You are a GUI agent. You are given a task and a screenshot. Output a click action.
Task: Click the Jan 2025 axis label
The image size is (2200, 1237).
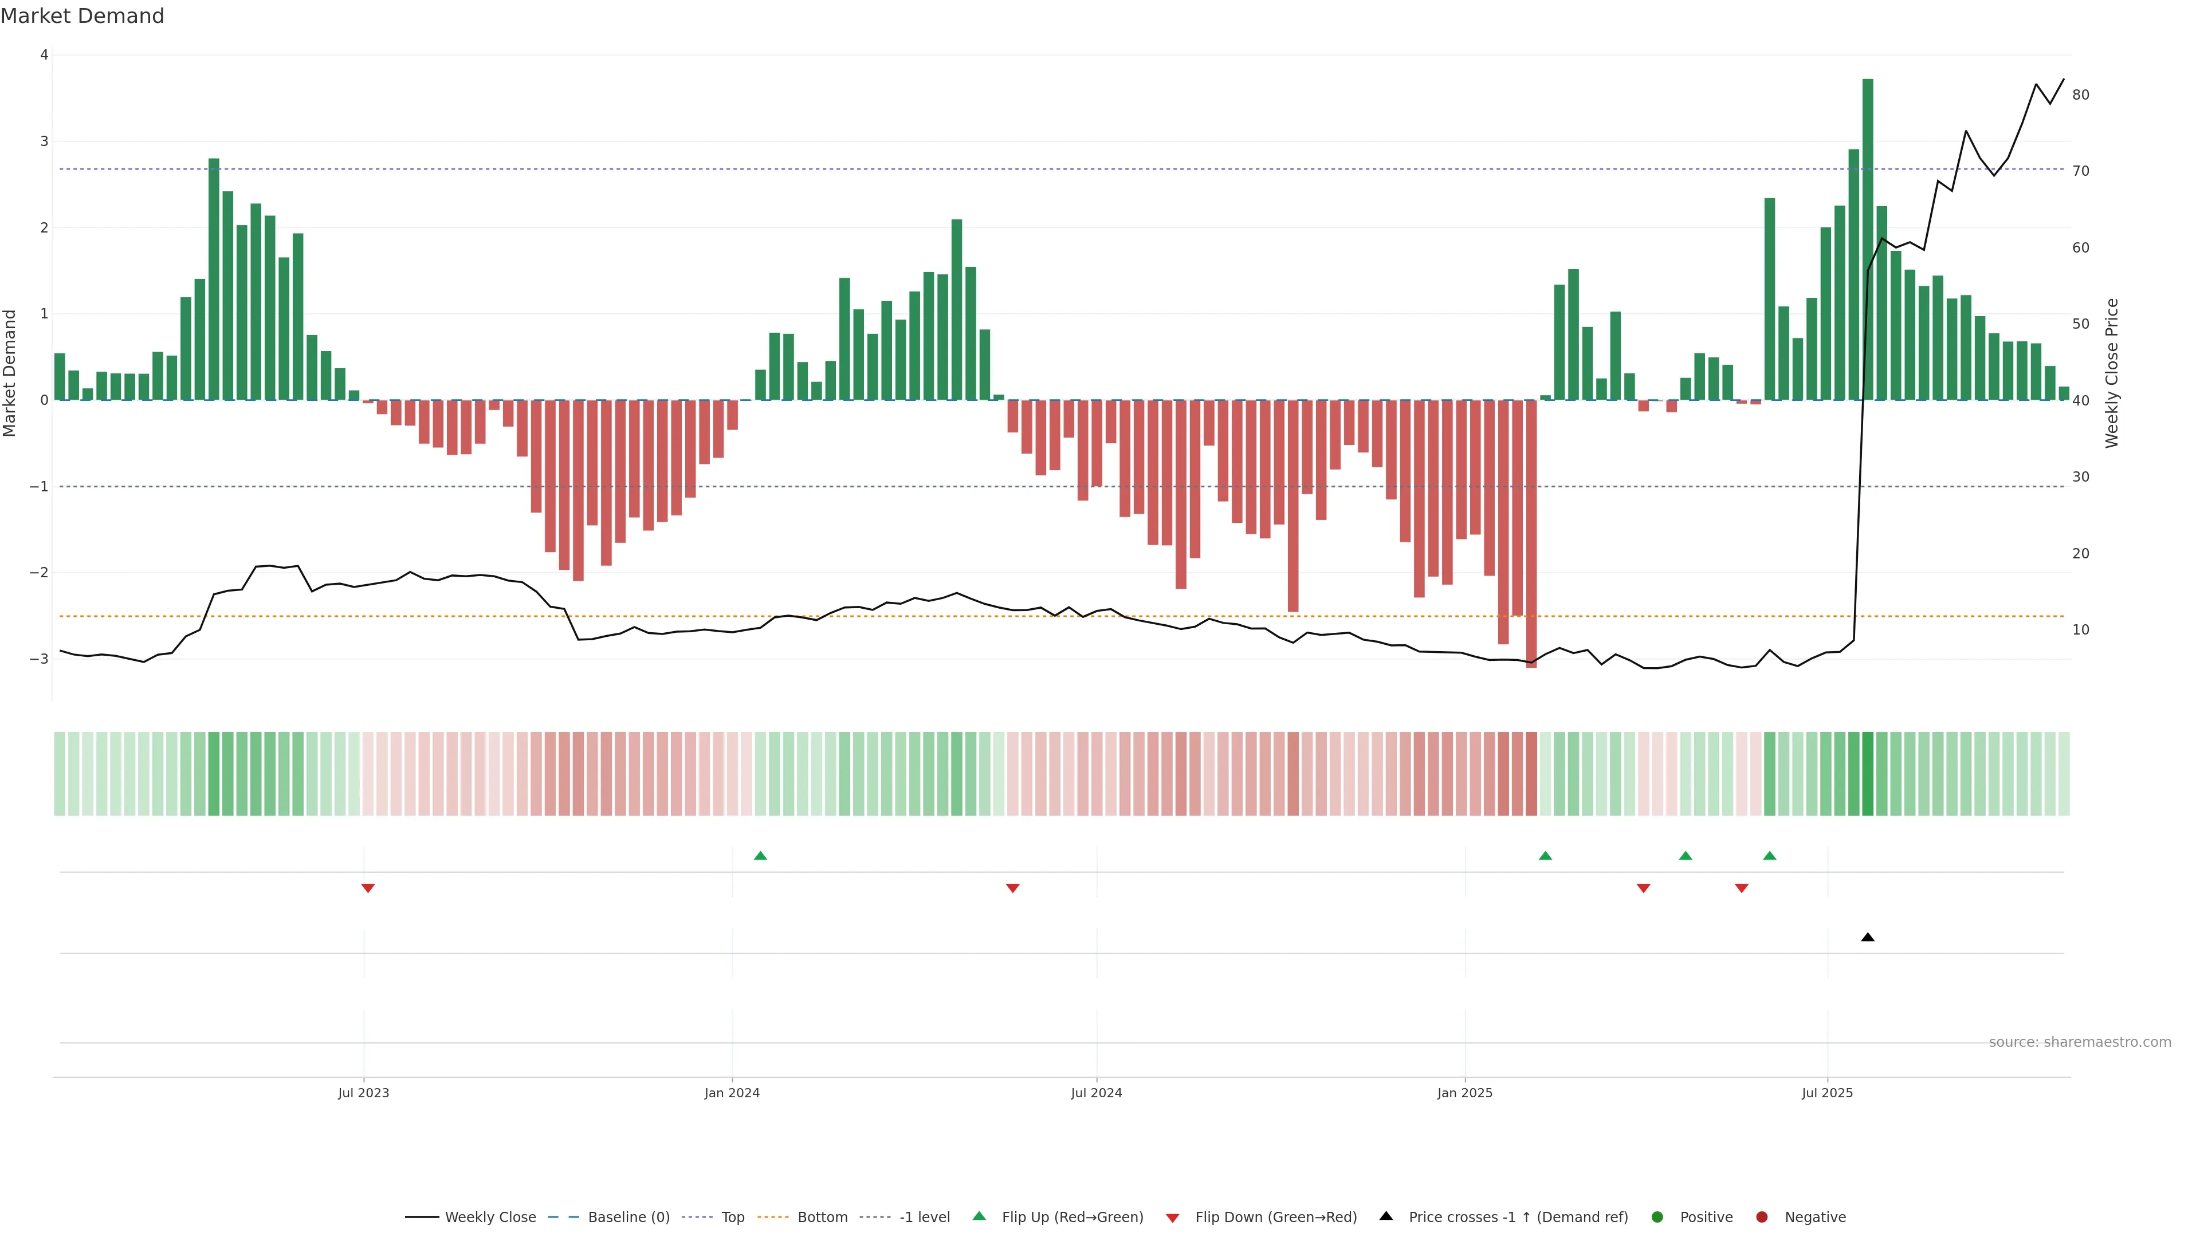1465,1093
